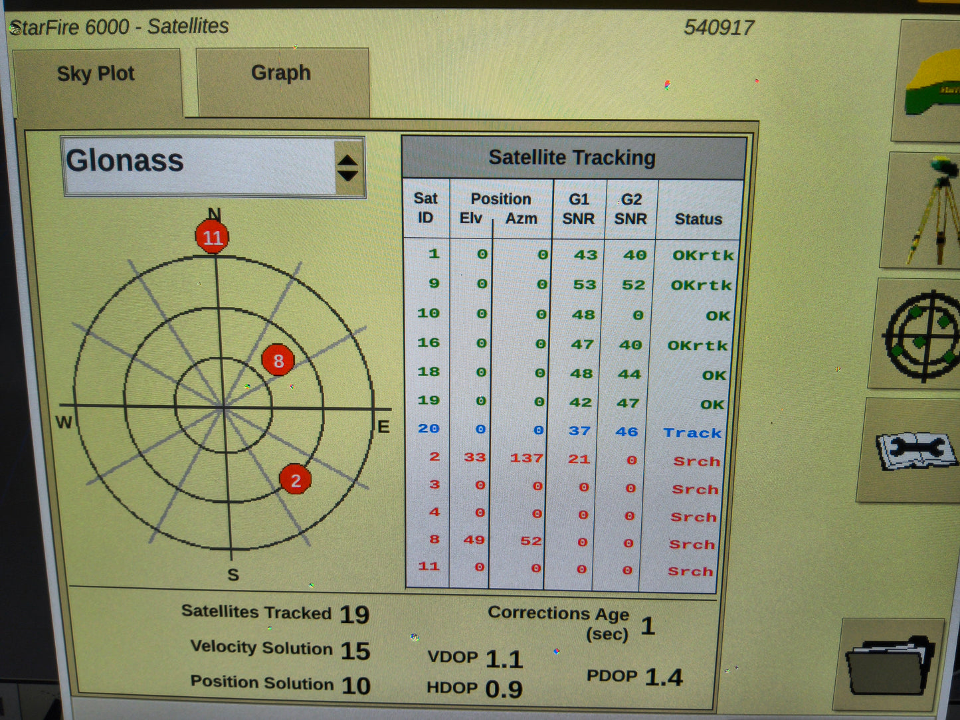The height and width of the screenshot is (720, 960).
Task: Select the OKrtk status of satellite 1
Action: [703, 255]
